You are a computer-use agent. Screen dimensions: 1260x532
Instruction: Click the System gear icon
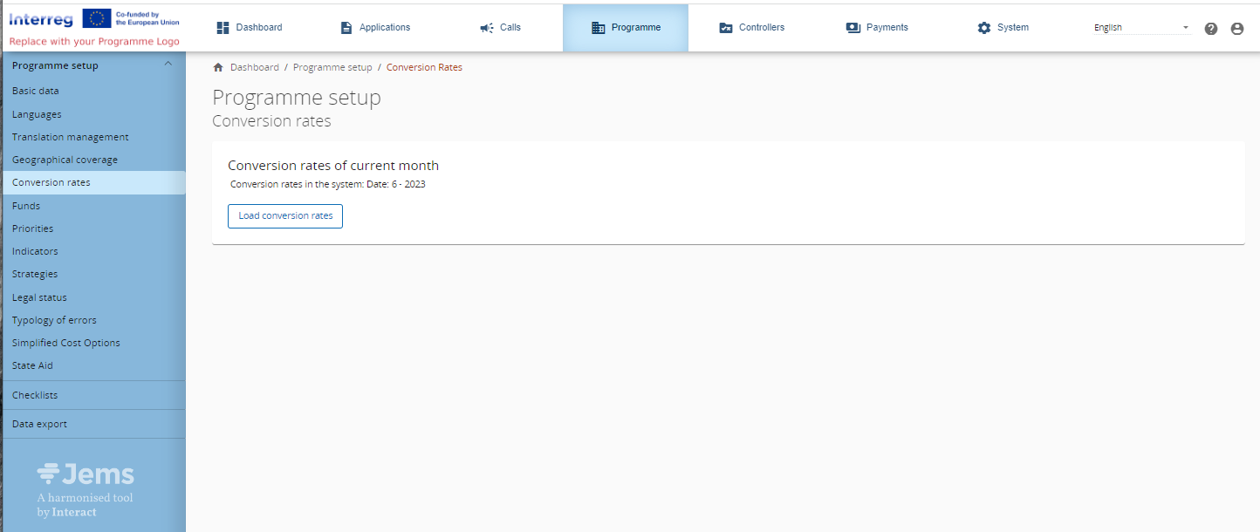(x=984, y=28)
